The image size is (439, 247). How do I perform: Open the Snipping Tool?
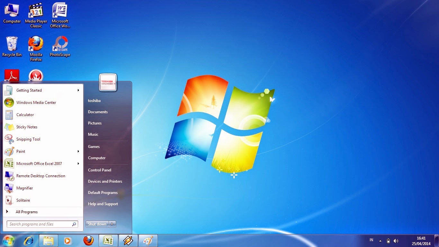[42, 139]
